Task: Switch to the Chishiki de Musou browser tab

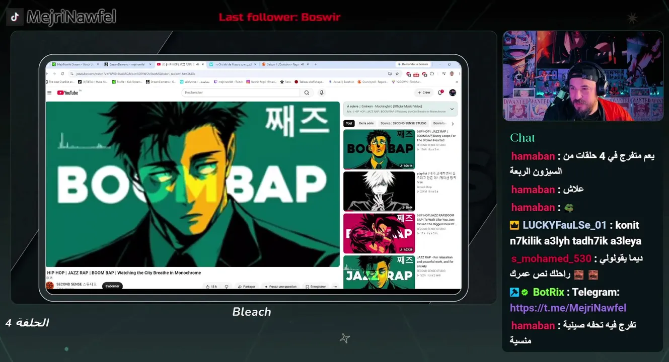Action: (232, 64)
